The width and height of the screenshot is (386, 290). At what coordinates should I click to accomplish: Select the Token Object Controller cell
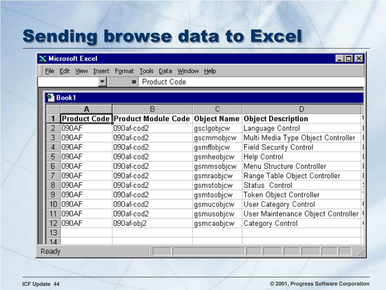pyautogui.click(x=302, y=194)
